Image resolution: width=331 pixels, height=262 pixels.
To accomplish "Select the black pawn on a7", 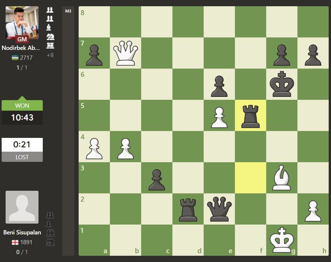I will coord(94,53).
